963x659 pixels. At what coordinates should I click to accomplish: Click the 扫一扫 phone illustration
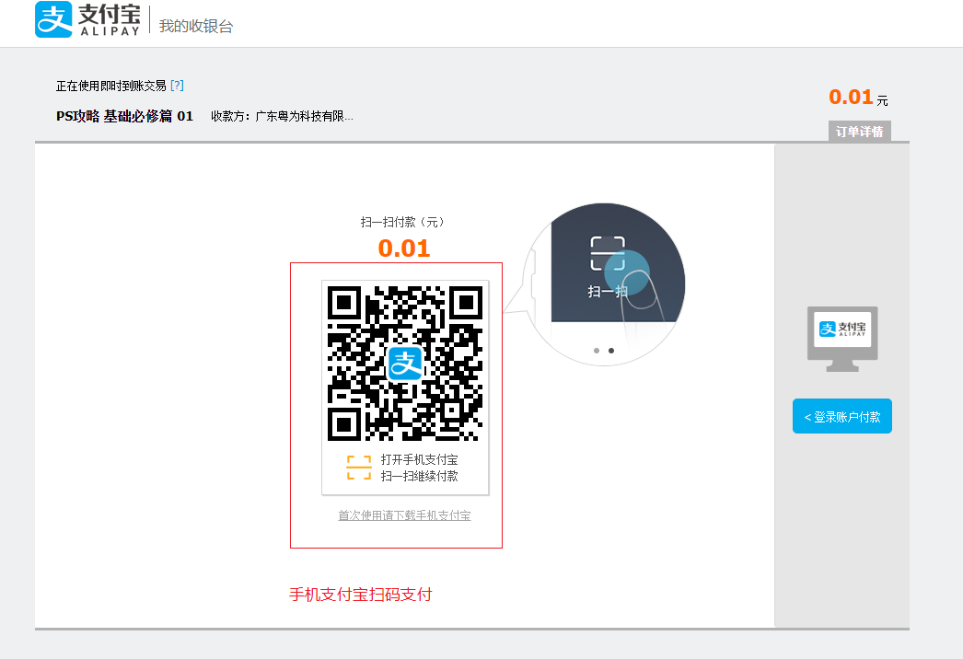coord(605,284)
